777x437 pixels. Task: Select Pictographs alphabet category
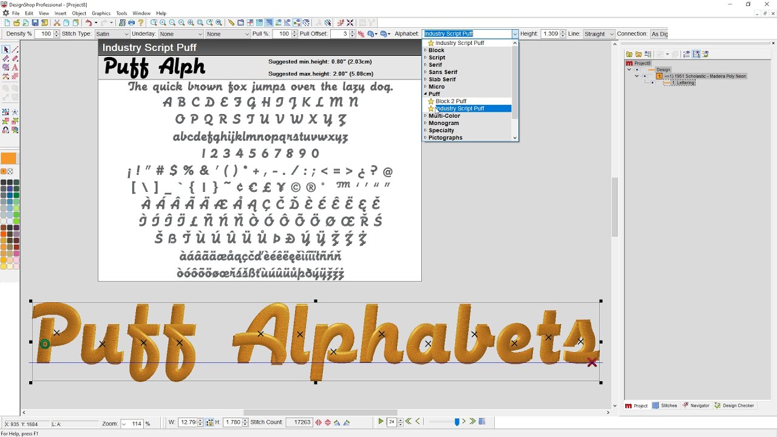point(446,138)
